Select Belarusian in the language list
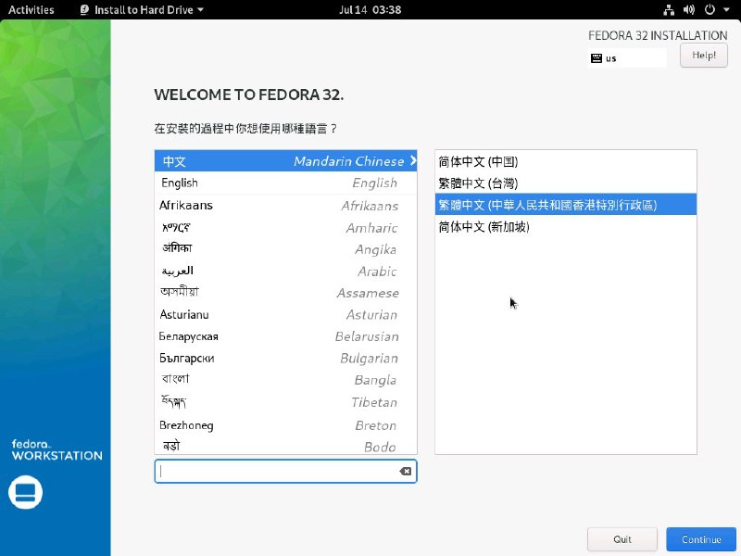The width and height of the screenshot is (741, 556). [x=285, y=336]
